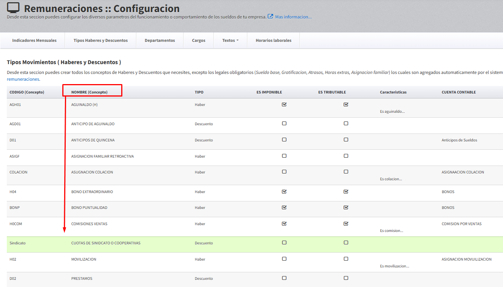Select the H0COM code cell
The image size is (503, 287).
pos(16,224)
